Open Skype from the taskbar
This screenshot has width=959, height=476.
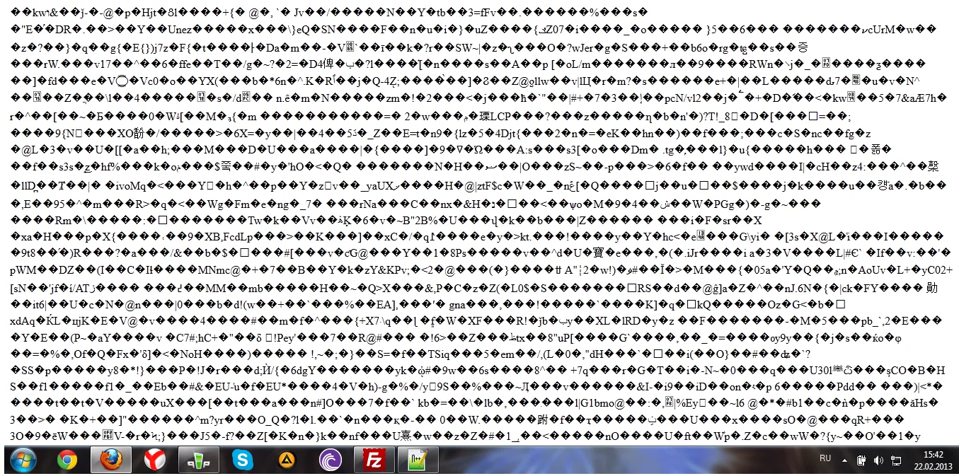coord(242,461)
